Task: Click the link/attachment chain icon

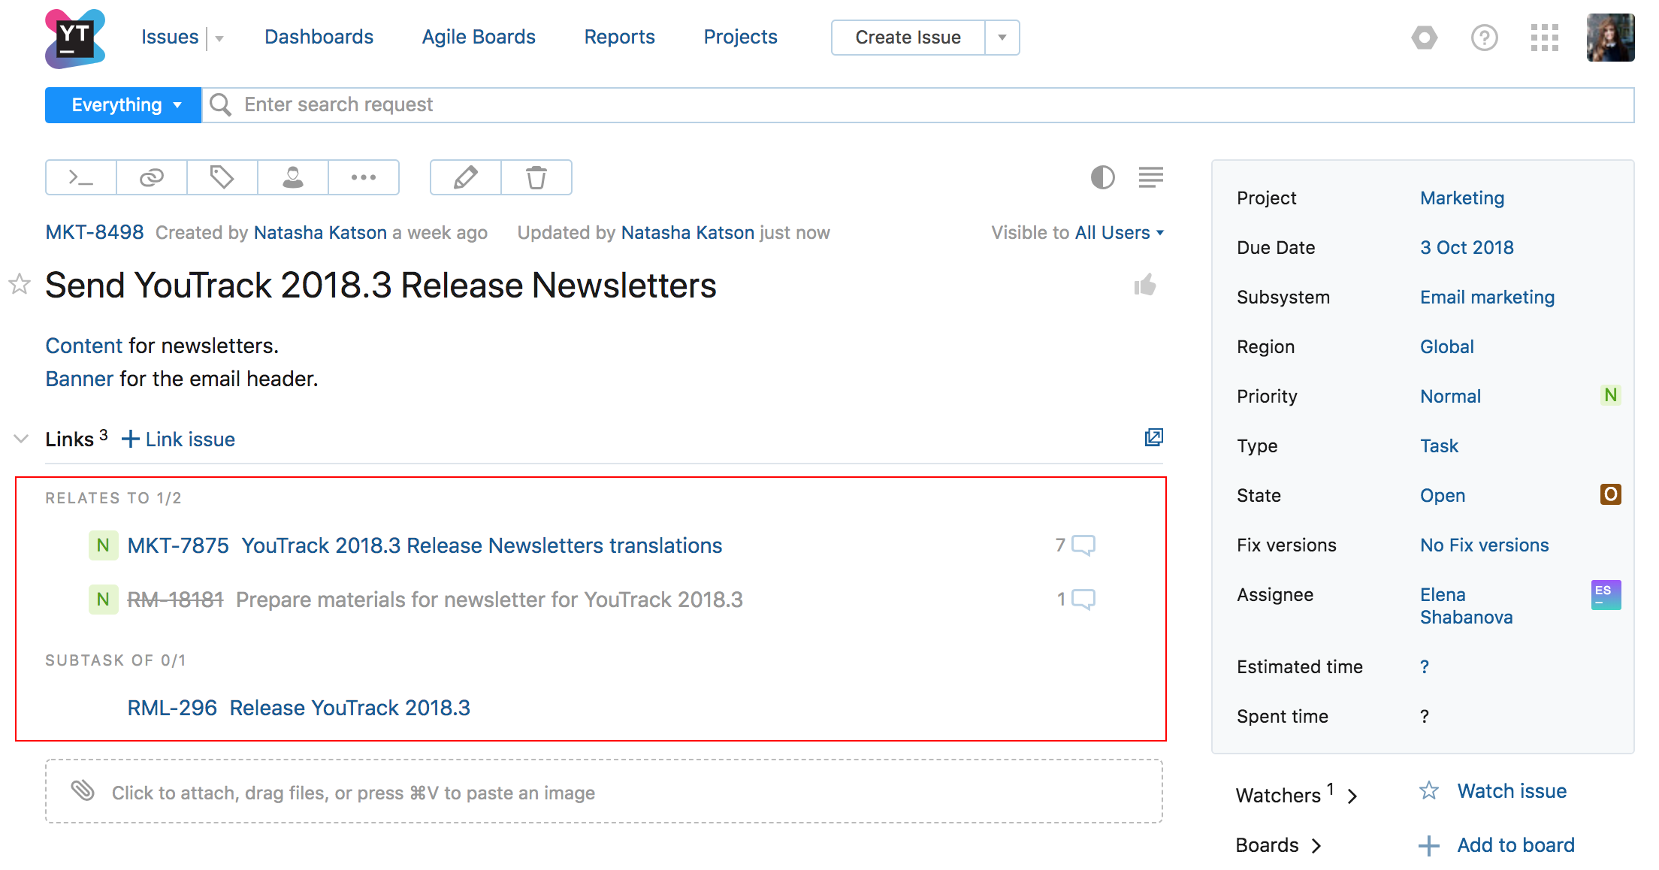Action: [x=153, y=177]
